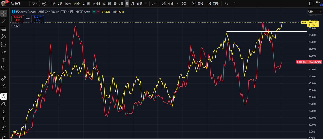Open the forecasting and measurement tools
The width and height of the screenshot is (323, 139).
(x=4, y=44)
